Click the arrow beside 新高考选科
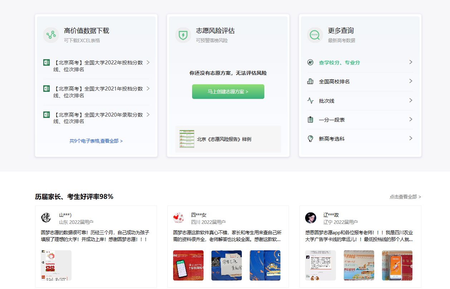 point(411,138)
